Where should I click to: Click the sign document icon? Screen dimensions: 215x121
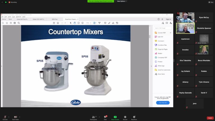(x=113, y=23)
